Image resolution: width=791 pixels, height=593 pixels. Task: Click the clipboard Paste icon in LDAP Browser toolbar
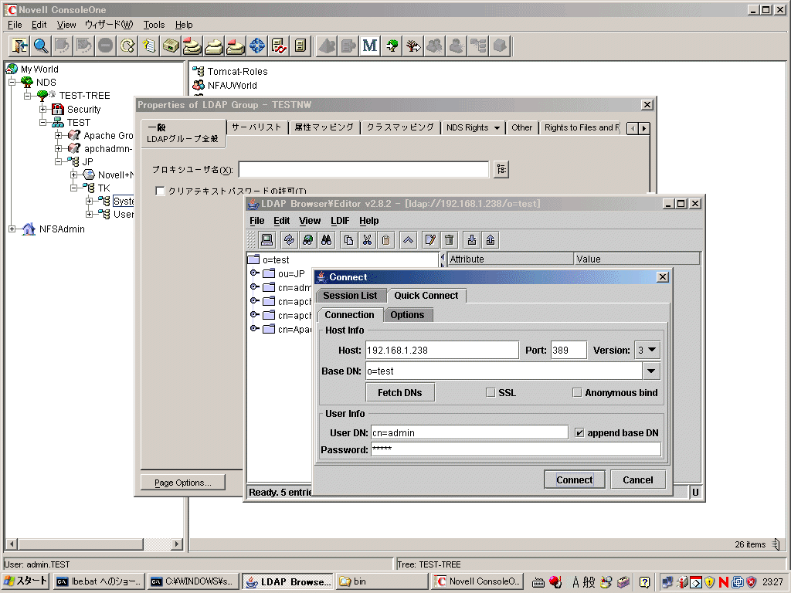pyautogui.click(x=386, y=240)
